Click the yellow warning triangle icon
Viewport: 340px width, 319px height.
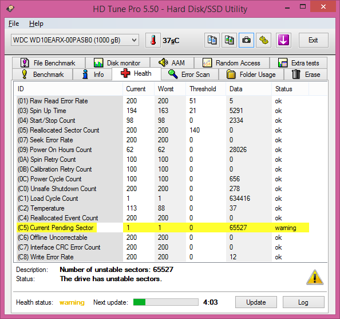click(315, 277)
